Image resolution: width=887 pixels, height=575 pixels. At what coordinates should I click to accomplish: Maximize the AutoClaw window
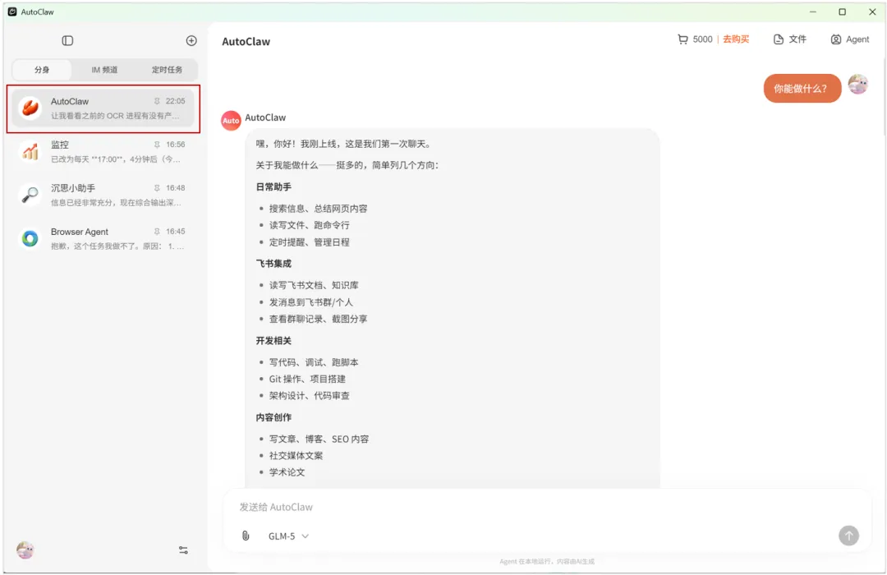point(843,11)
